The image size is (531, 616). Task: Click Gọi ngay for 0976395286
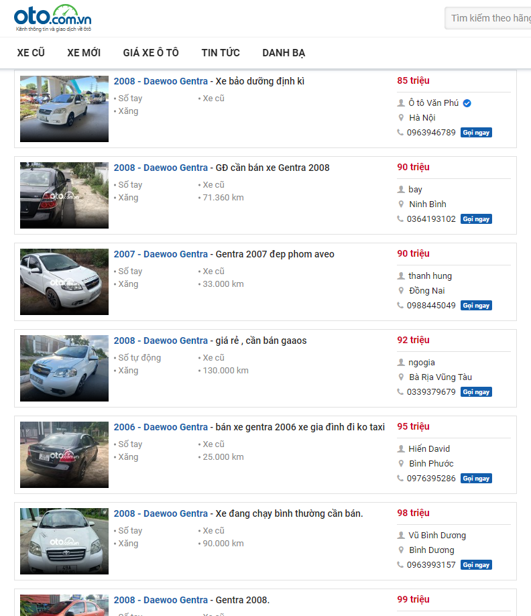pyautogui.click(x=476, y=478)
